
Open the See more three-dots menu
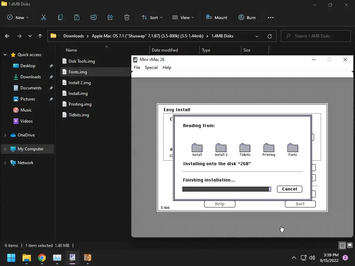[x=270, y=17]
